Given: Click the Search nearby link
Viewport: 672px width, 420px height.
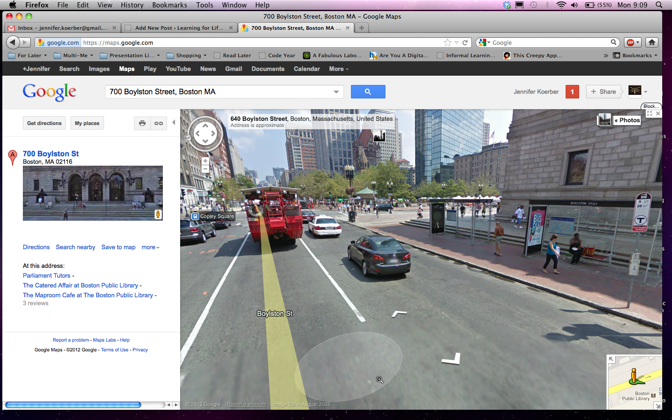Looking at the screenshot, I should 76,247.
